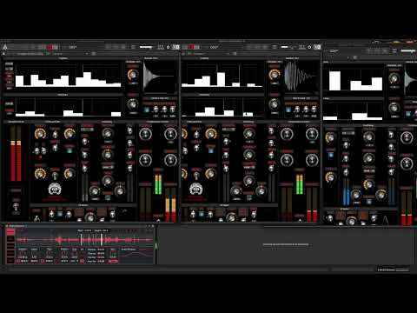The height and width of the screenshot is (313, 417).
Task: Click the gorilla logo in the middle plugin
Action: [196, 190]
